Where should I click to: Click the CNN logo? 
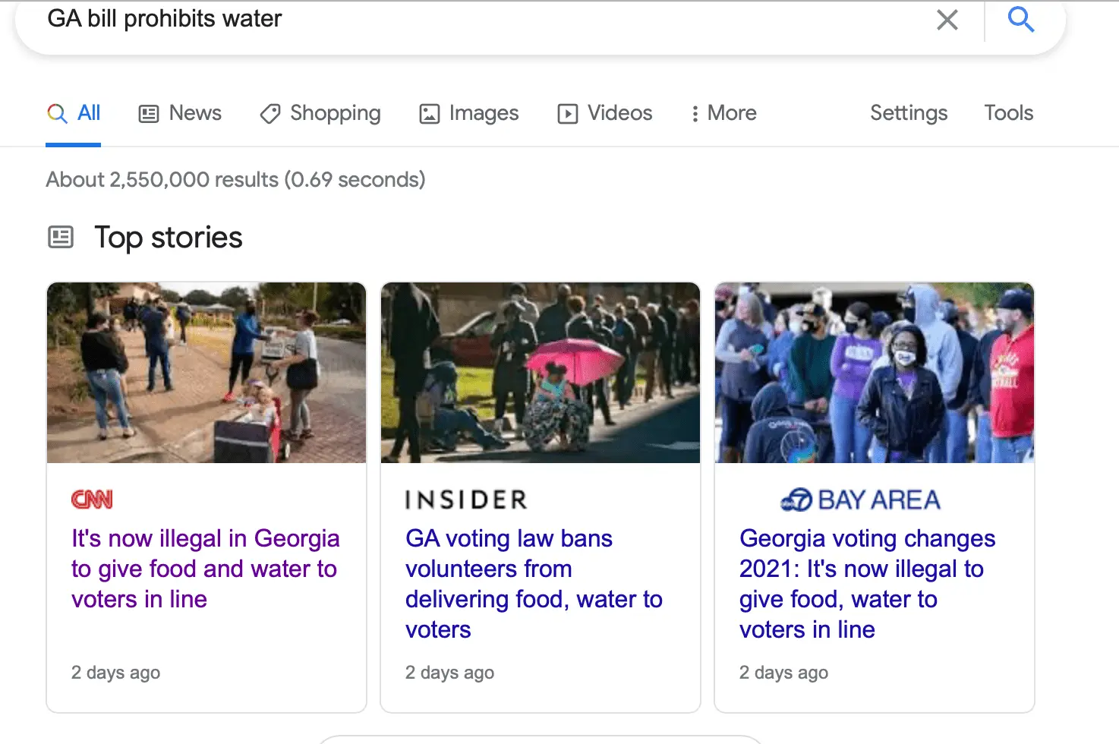click(x=92, y=500)
